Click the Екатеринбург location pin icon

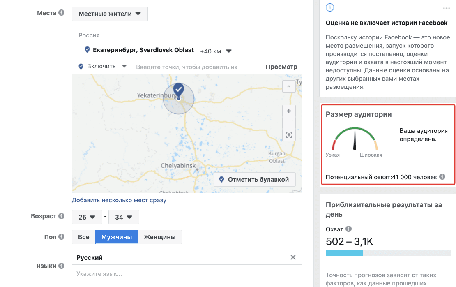tap(87, 49)
